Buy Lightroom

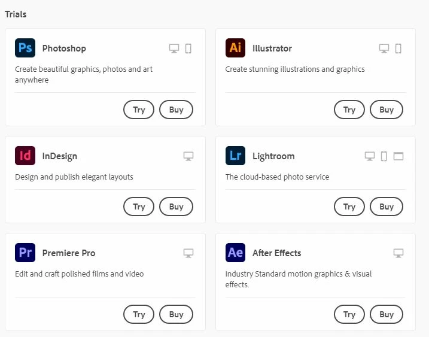coord(387,207)
